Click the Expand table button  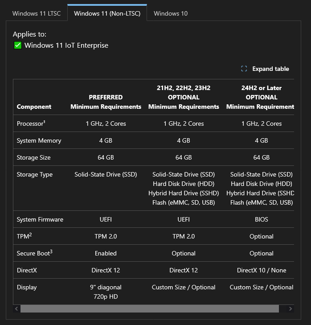265,69
